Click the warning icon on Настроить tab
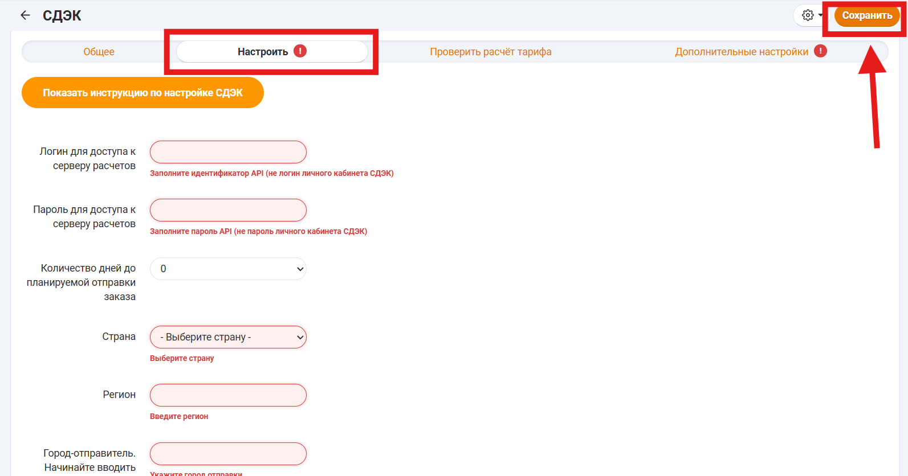Image resolution: width=908 pixels, height=476 pixels. [x=300, y=51]
